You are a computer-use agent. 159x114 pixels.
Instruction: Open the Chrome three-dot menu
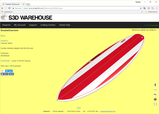pyautogui.click(x=157, y=8)
